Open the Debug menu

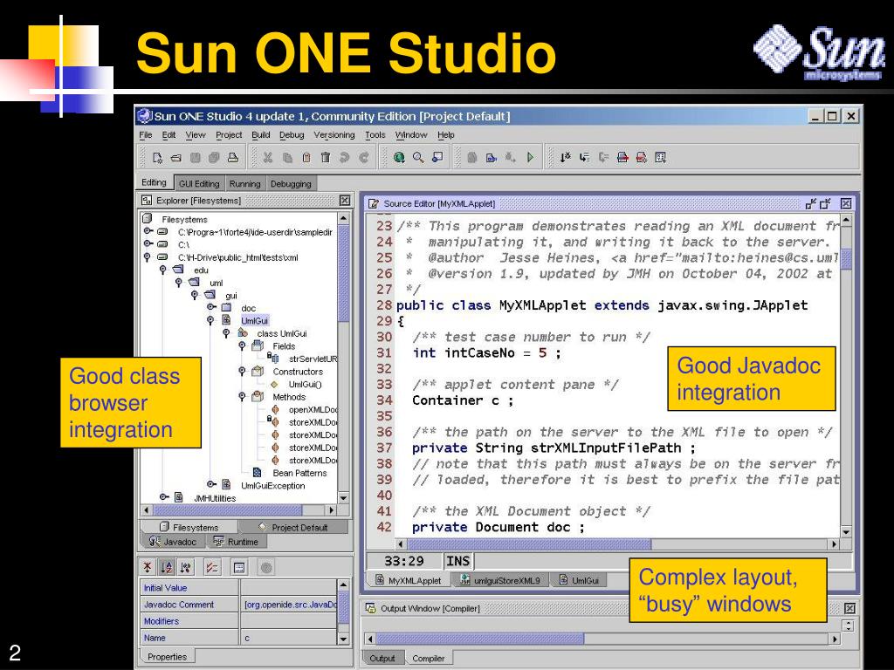292,135
